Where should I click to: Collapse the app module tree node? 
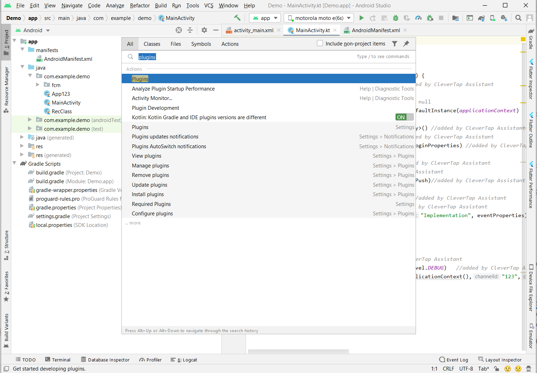(15, 41)
